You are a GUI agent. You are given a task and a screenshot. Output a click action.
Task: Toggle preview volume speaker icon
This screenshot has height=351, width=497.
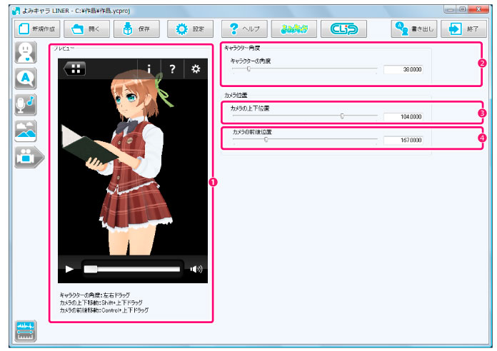196,269
